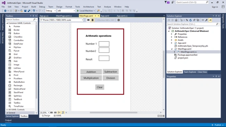
Task: Switch designer to portrait orientation
Action: pos(92,20)
